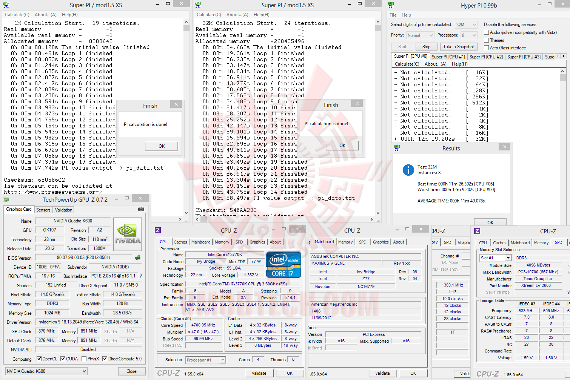Viewport: 570px width, 380px height.
Task: Toggle the CUDA checkbox
Action: pyautogui.click(x=63, y=359)
